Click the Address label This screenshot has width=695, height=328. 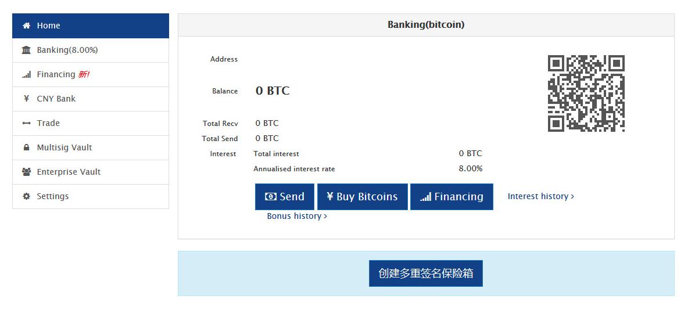(224, 59)
